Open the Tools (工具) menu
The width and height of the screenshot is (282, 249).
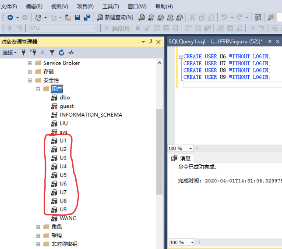(111, 7)
